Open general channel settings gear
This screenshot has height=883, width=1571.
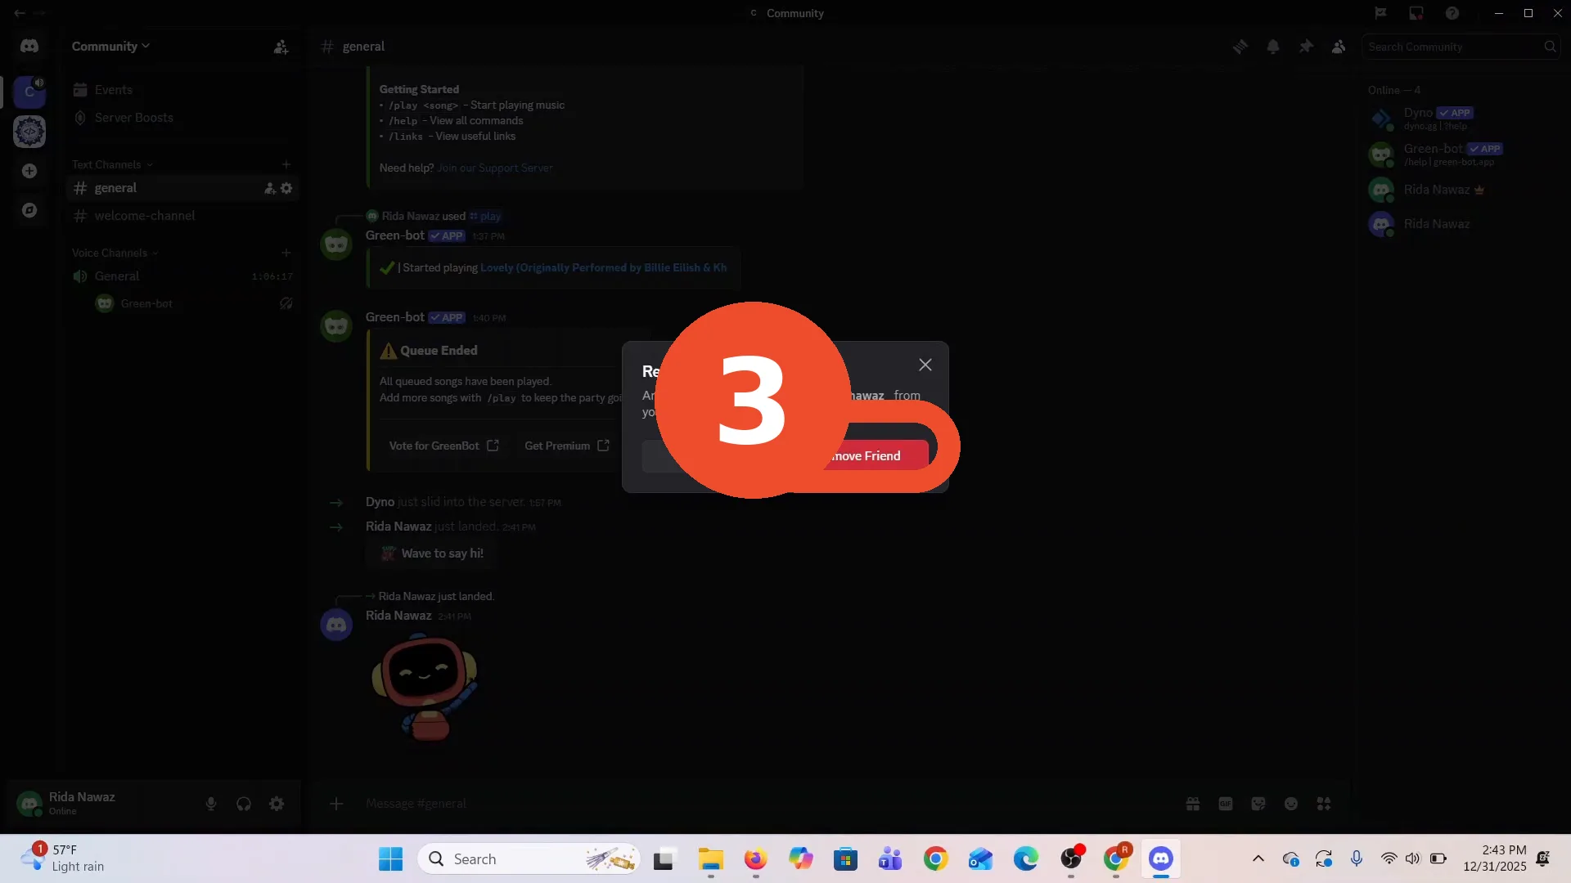(x=286, y=188)
